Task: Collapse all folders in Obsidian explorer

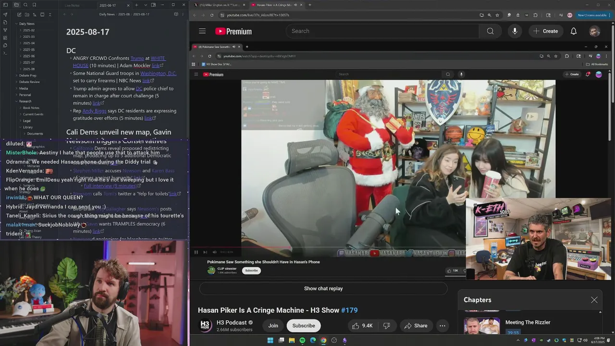Action: (50, 14)
